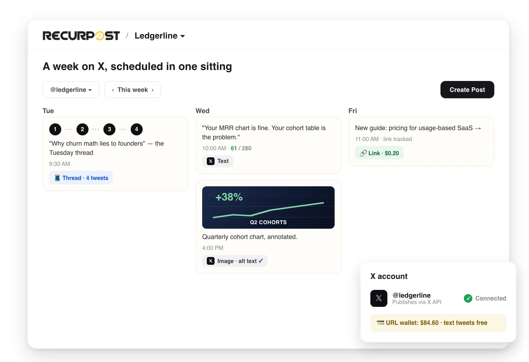Click the X account panel heading
The height and width of the screenshot is (362, 529).
[389, 276]
